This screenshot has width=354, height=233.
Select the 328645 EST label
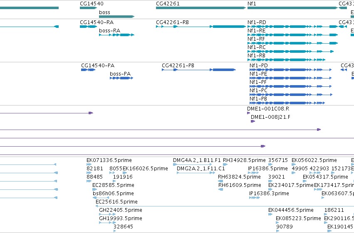click(x=123, y=227)
